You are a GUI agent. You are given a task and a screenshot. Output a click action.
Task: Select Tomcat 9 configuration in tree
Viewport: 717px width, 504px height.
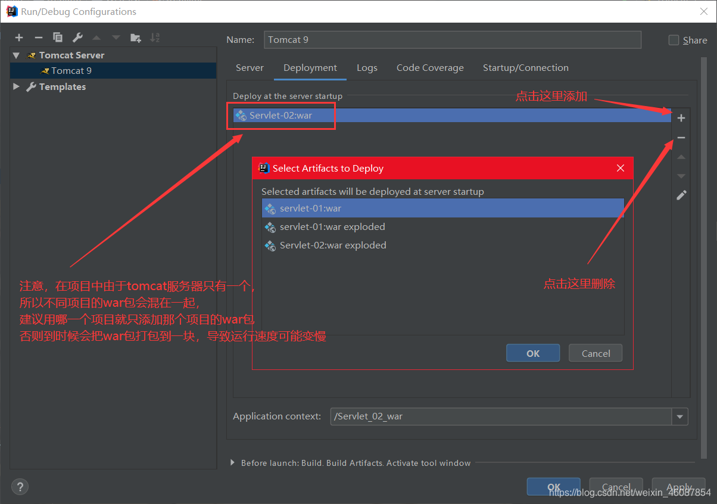click(x=113, y=70)
